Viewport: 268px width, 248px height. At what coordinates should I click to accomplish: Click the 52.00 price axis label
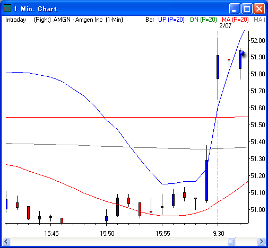258,41
